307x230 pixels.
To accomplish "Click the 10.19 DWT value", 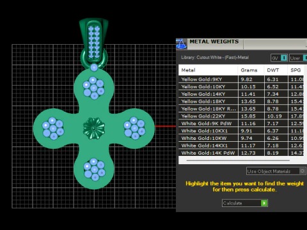I will pos(274,116).
